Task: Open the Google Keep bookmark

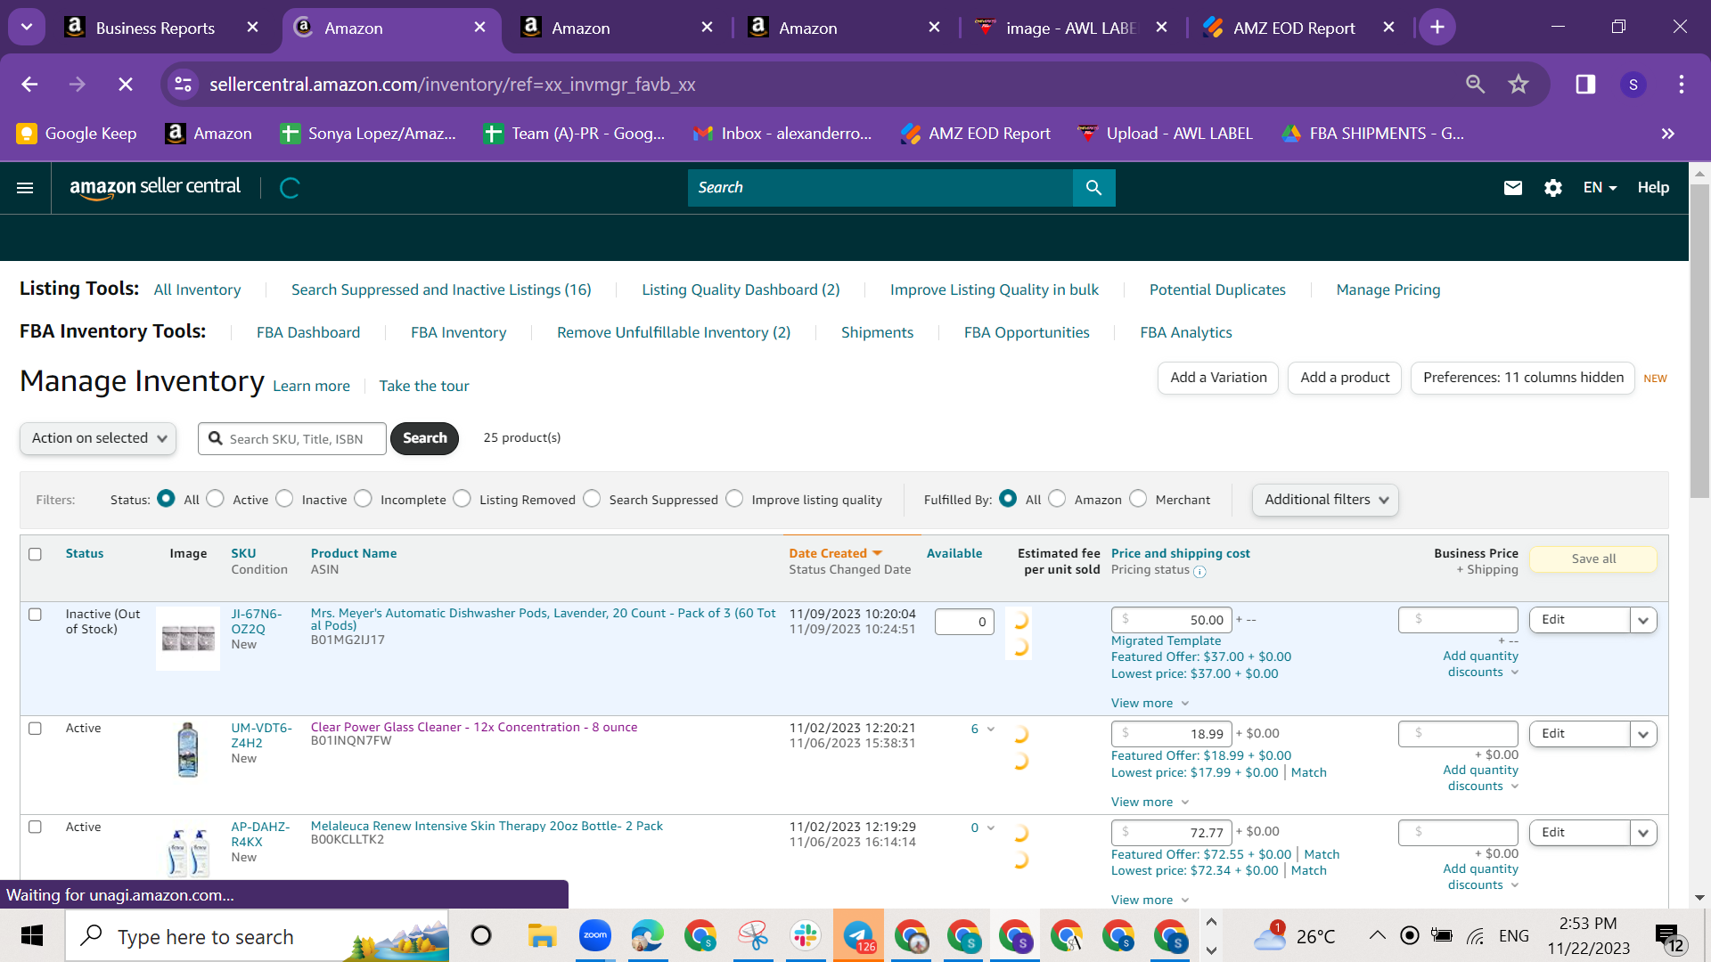Action: point(77,134)
